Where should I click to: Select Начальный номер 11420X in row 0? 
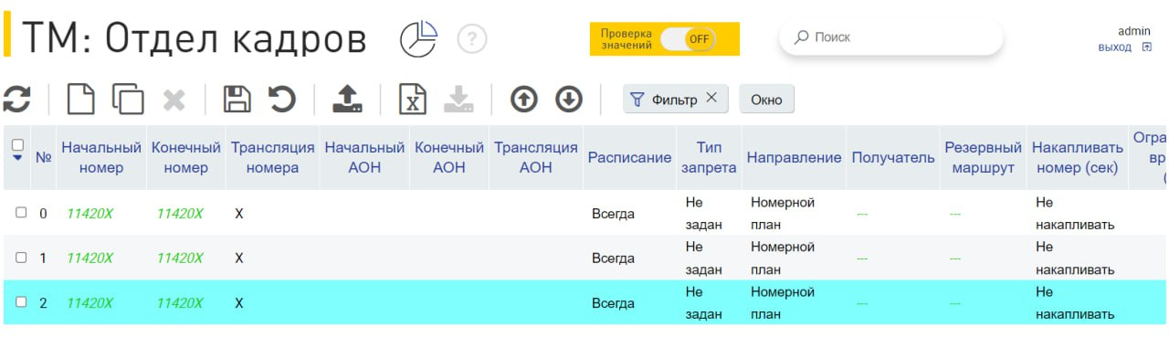coord(90,213)
